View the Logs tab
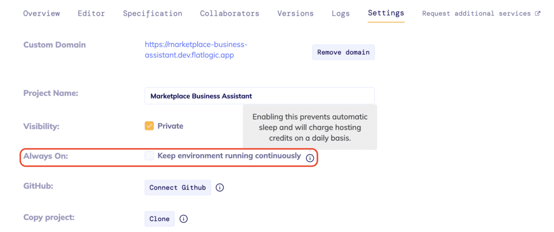The image size is (554, 232). [341, 14]
